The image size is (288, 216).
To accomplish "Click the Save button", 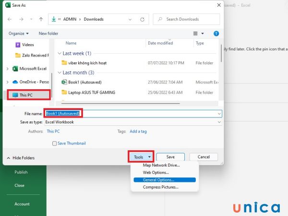I will click(170, 157).
